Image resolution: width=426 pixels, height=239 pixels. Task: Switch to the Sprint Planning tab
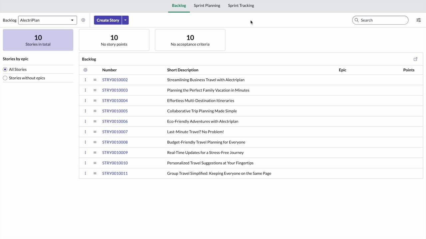tap(207, 5)
